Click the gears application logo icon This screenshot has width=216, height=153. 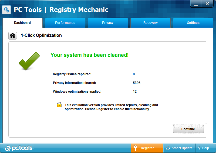(x=6, y=10)
